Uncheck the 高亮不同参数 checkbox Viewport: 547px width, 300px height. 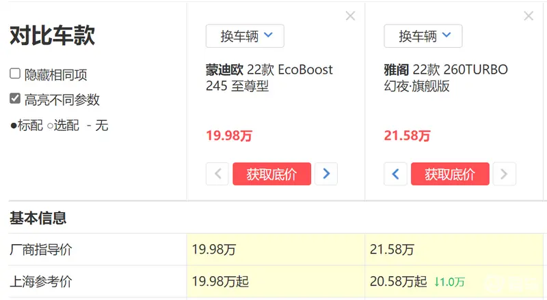pos(15,99)
